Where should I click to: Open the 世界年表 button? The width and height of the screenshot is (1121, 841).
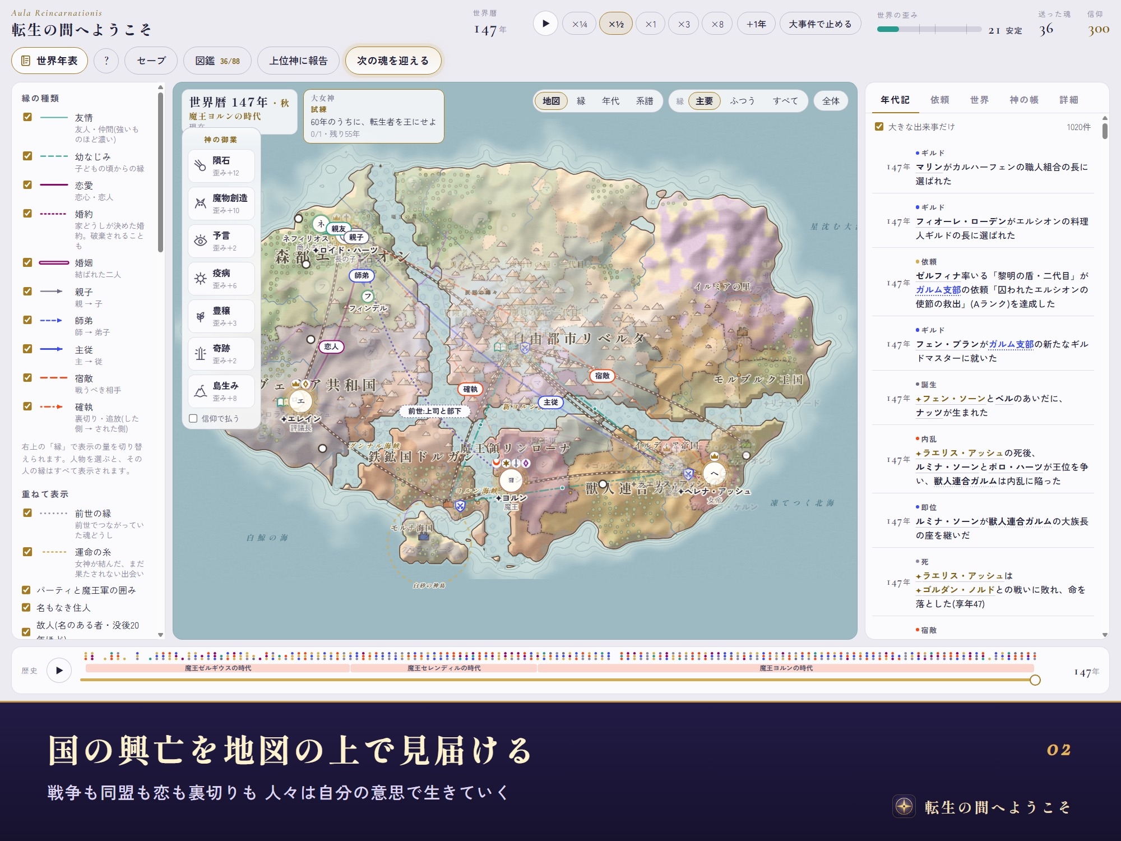point(49,61)
